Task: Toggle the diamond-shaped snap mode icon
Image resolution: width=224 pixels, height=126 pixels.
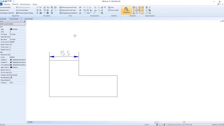Action: tap(136, 13)
